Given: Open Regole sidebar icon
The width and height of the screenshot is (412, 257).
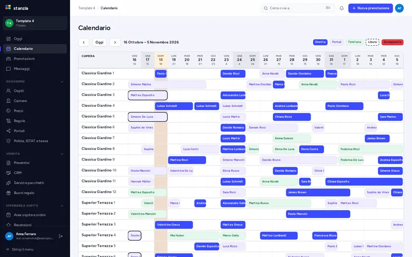Looking at the screenshot, I should 8,121.
